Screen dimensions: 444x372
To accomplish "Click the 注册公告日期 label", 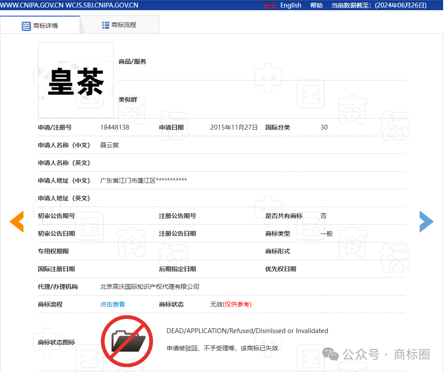I will pyautogui.click(x=177, y=234).
